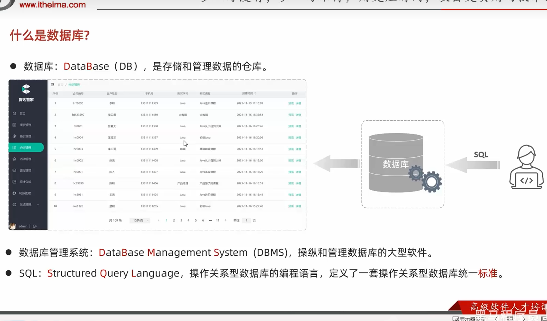Image resolution: width=547 pixels, height=321 pixels.
Task: Click the jump-to page number input
Action: [x=246, y=220]
